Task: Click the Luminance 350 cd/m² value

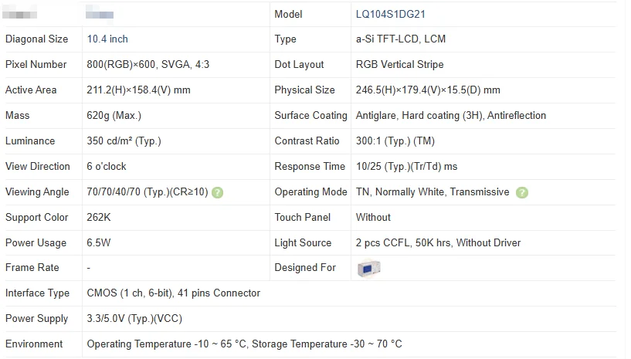Action: pos(124,141)
